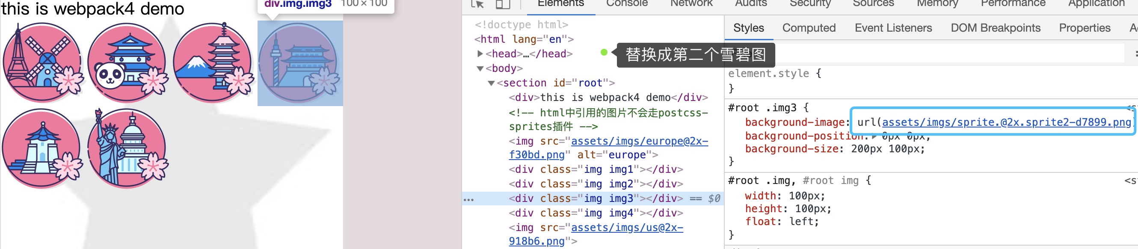The image size is (1138, 249).
Task: Expand the background-position property triangle
Action: click(874, 136)
